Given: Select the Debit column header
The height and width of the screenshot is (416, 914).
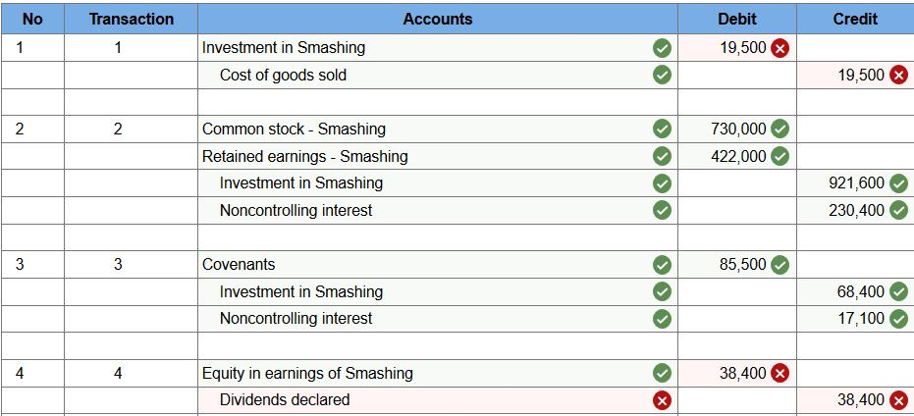Looking at the screenshot, I should pyautogui.click(x=736, y=19).
